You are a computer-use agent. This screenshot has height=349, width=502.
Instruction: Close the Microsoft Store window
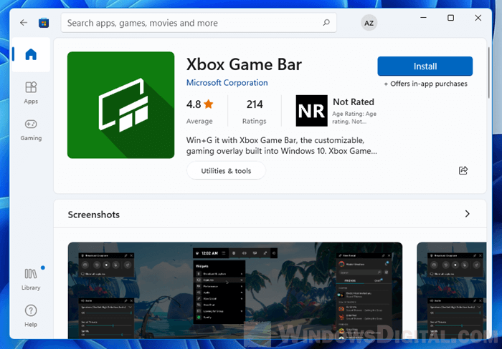click(478, 18)
